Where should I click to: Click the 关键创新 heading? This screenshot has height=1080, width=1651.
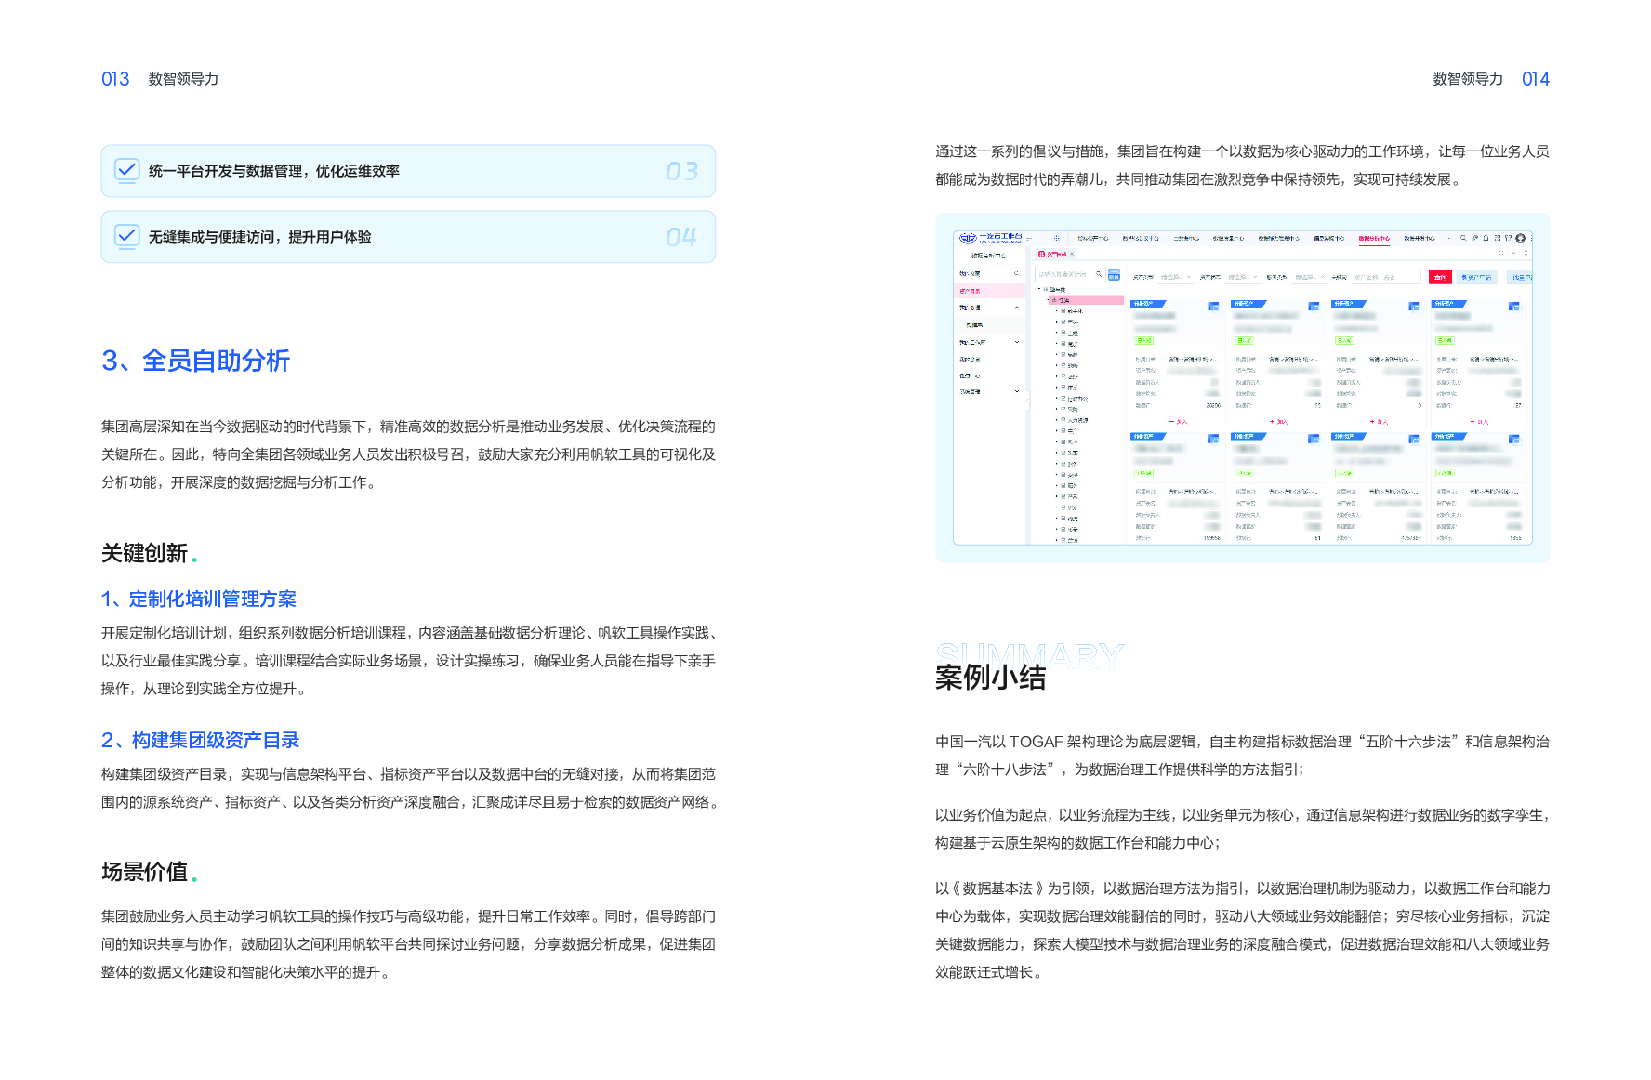(145, 554)
